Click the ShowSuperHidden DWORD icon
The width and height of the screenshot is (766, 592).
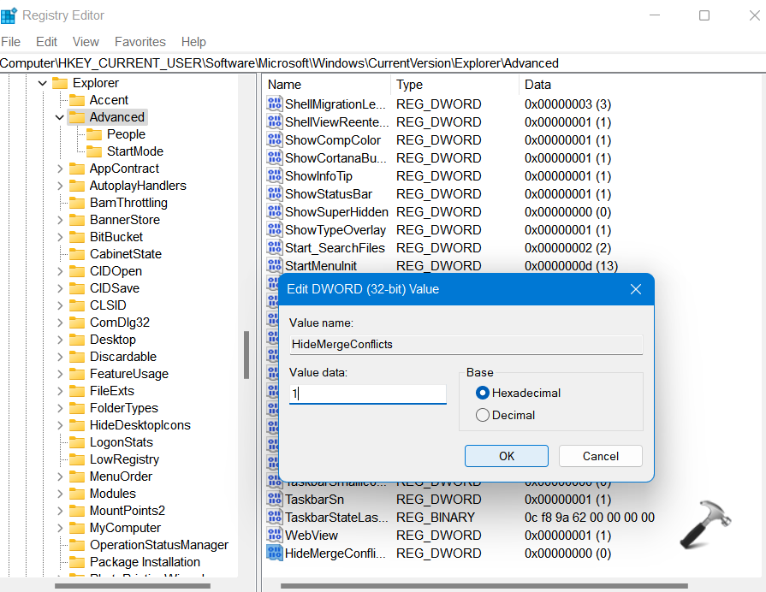pos(275,212)
